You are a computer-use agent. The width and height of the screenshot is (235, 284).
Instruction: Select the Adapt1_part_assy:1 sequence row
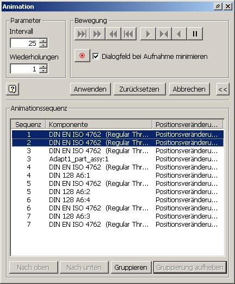(117, 159)
